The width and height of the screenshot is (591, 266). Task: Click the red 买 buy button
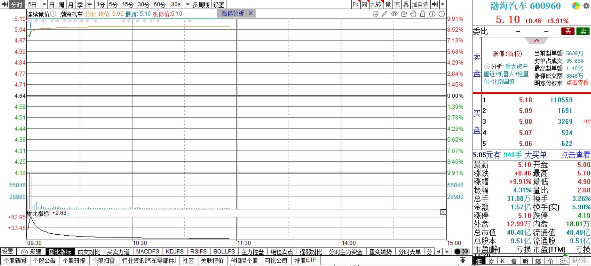pos(568,31)
